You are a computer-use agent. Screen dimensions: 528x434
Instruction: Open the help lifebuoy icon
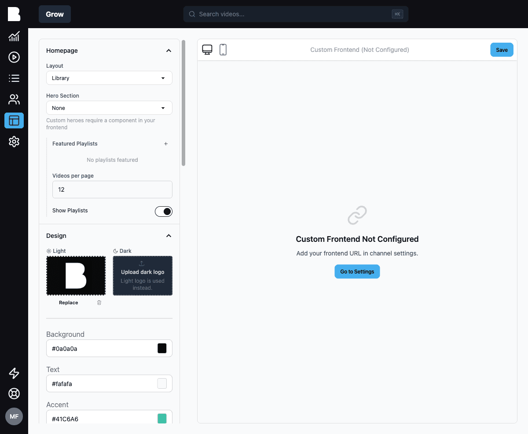[14, 394]
